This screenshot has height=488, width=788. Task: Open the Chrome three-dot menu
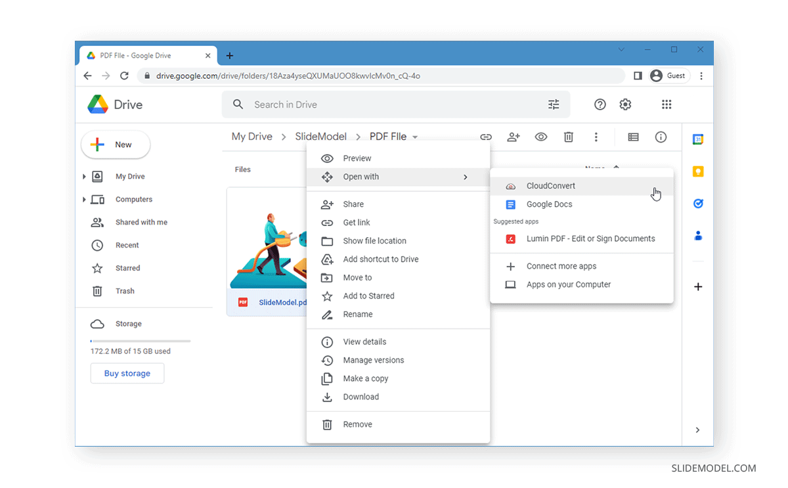[x=701, y=76]
